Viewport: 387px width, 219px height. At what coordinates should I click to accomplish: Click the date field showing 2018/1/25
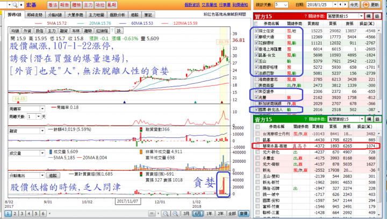tap(319, 5)
